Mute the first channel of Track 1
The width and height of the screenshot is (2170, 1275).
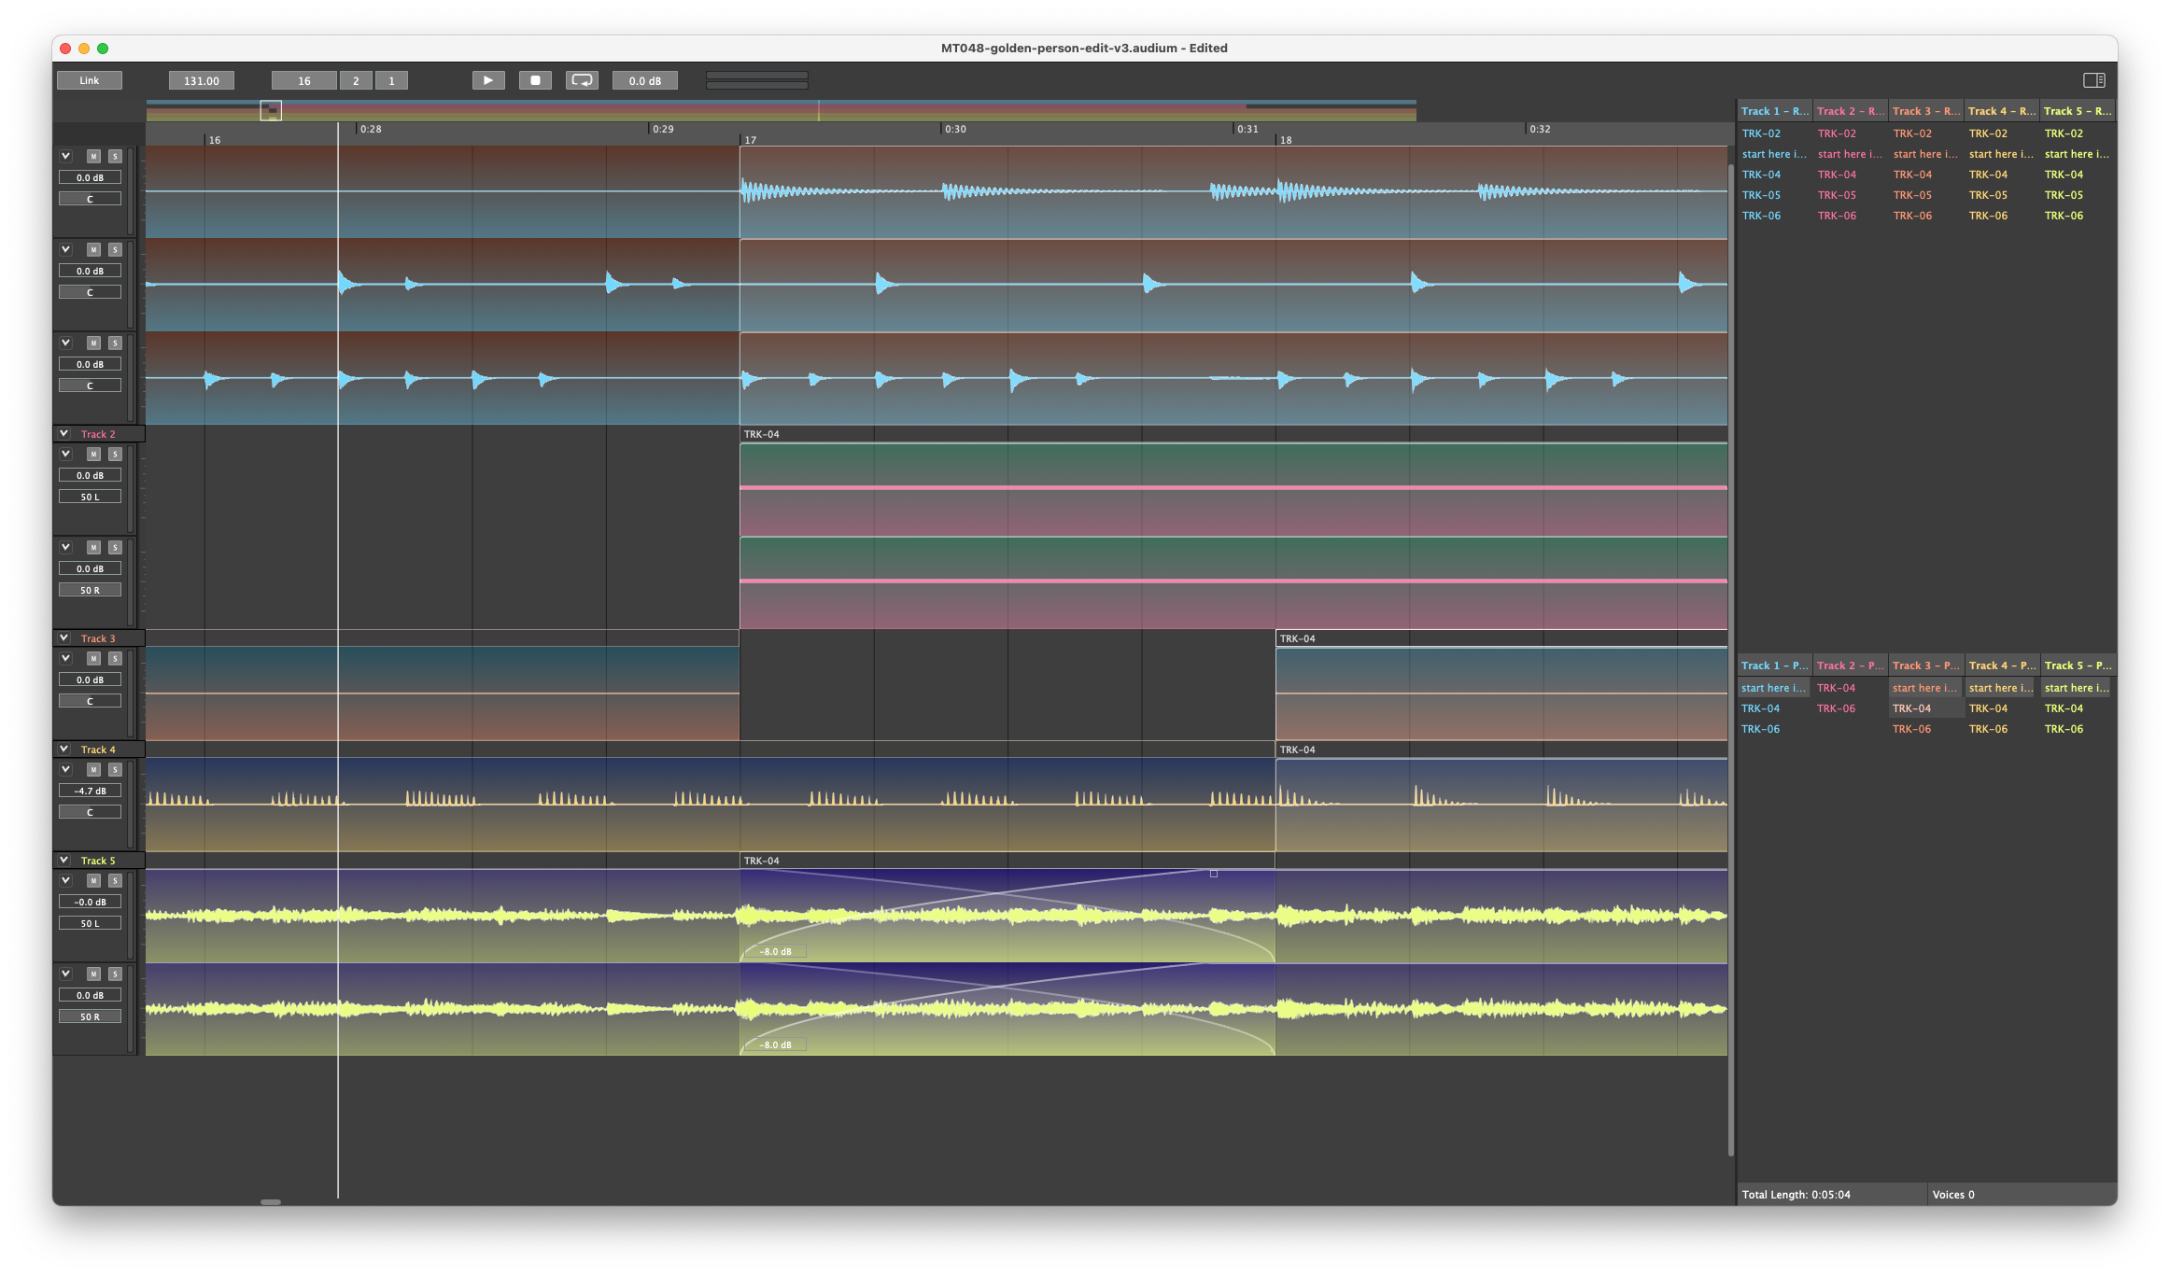click(x=93, y=157)
